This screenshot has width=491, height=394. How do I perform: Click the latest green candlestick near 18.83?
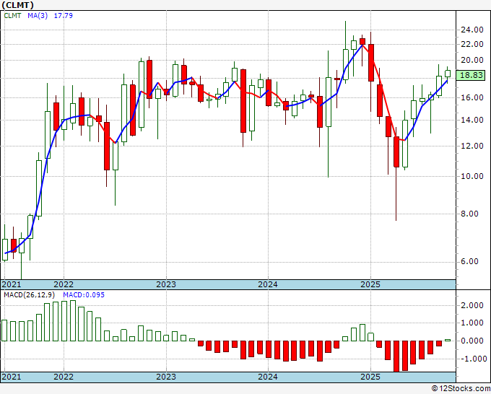448,74
